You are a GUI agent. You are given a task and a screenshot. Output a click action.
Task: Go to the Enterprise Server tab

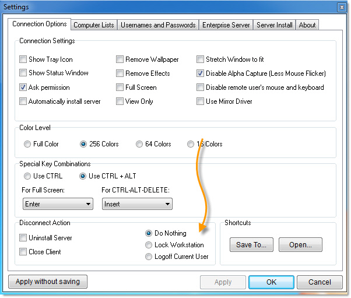pyautogui.click(x=226, y=24)
